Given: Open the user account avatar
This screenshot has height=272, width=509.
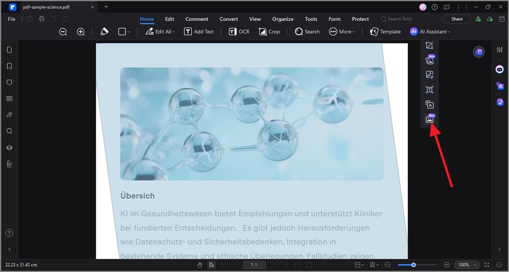Looking at the screenshot, I should pyautogui.click(x=423, y=7).
